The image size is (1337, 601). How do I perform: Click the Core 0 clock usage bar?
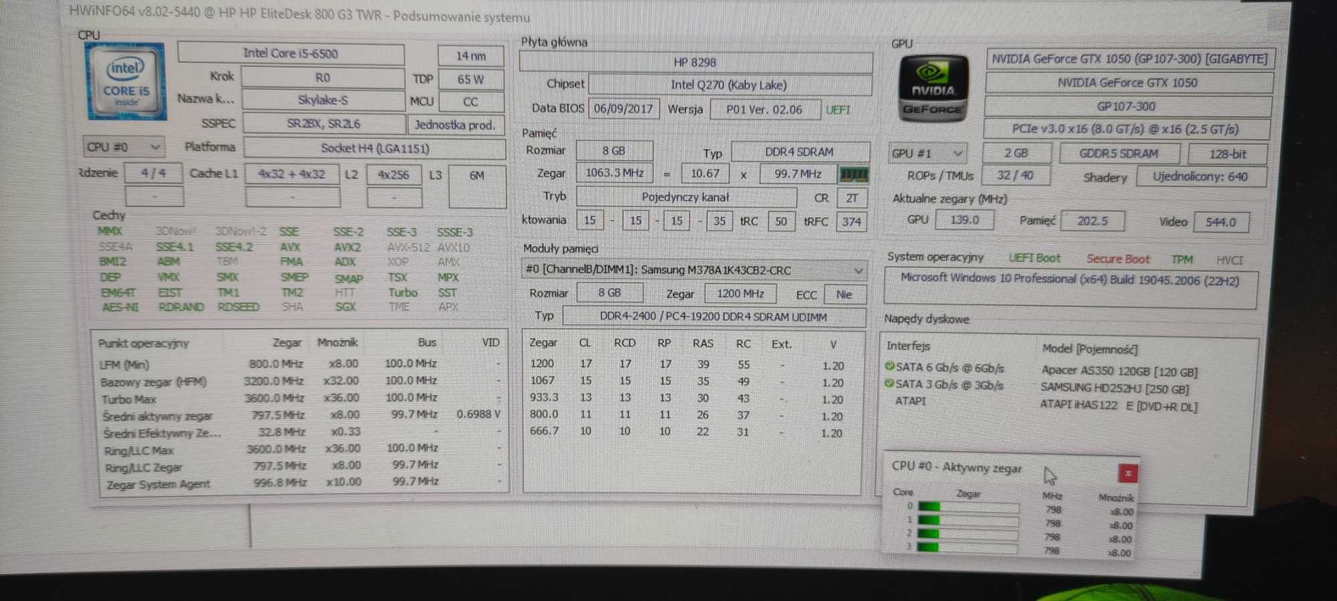968,507
